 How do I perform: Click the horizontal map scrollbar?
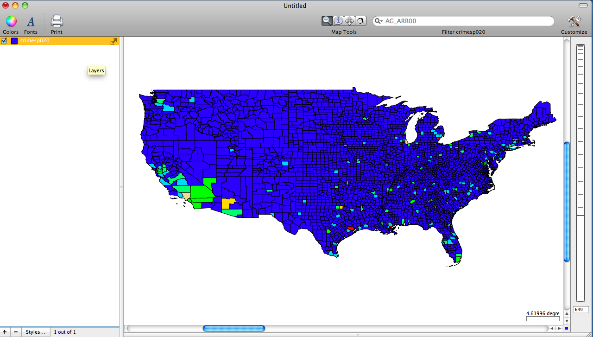tap(233, 328)
